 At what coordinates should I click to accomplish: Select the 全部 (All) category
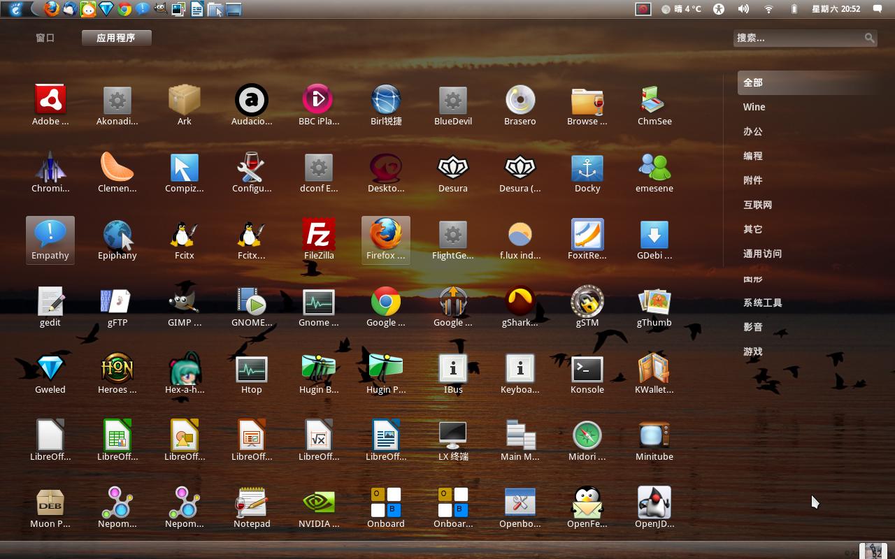tap(808, 82)
